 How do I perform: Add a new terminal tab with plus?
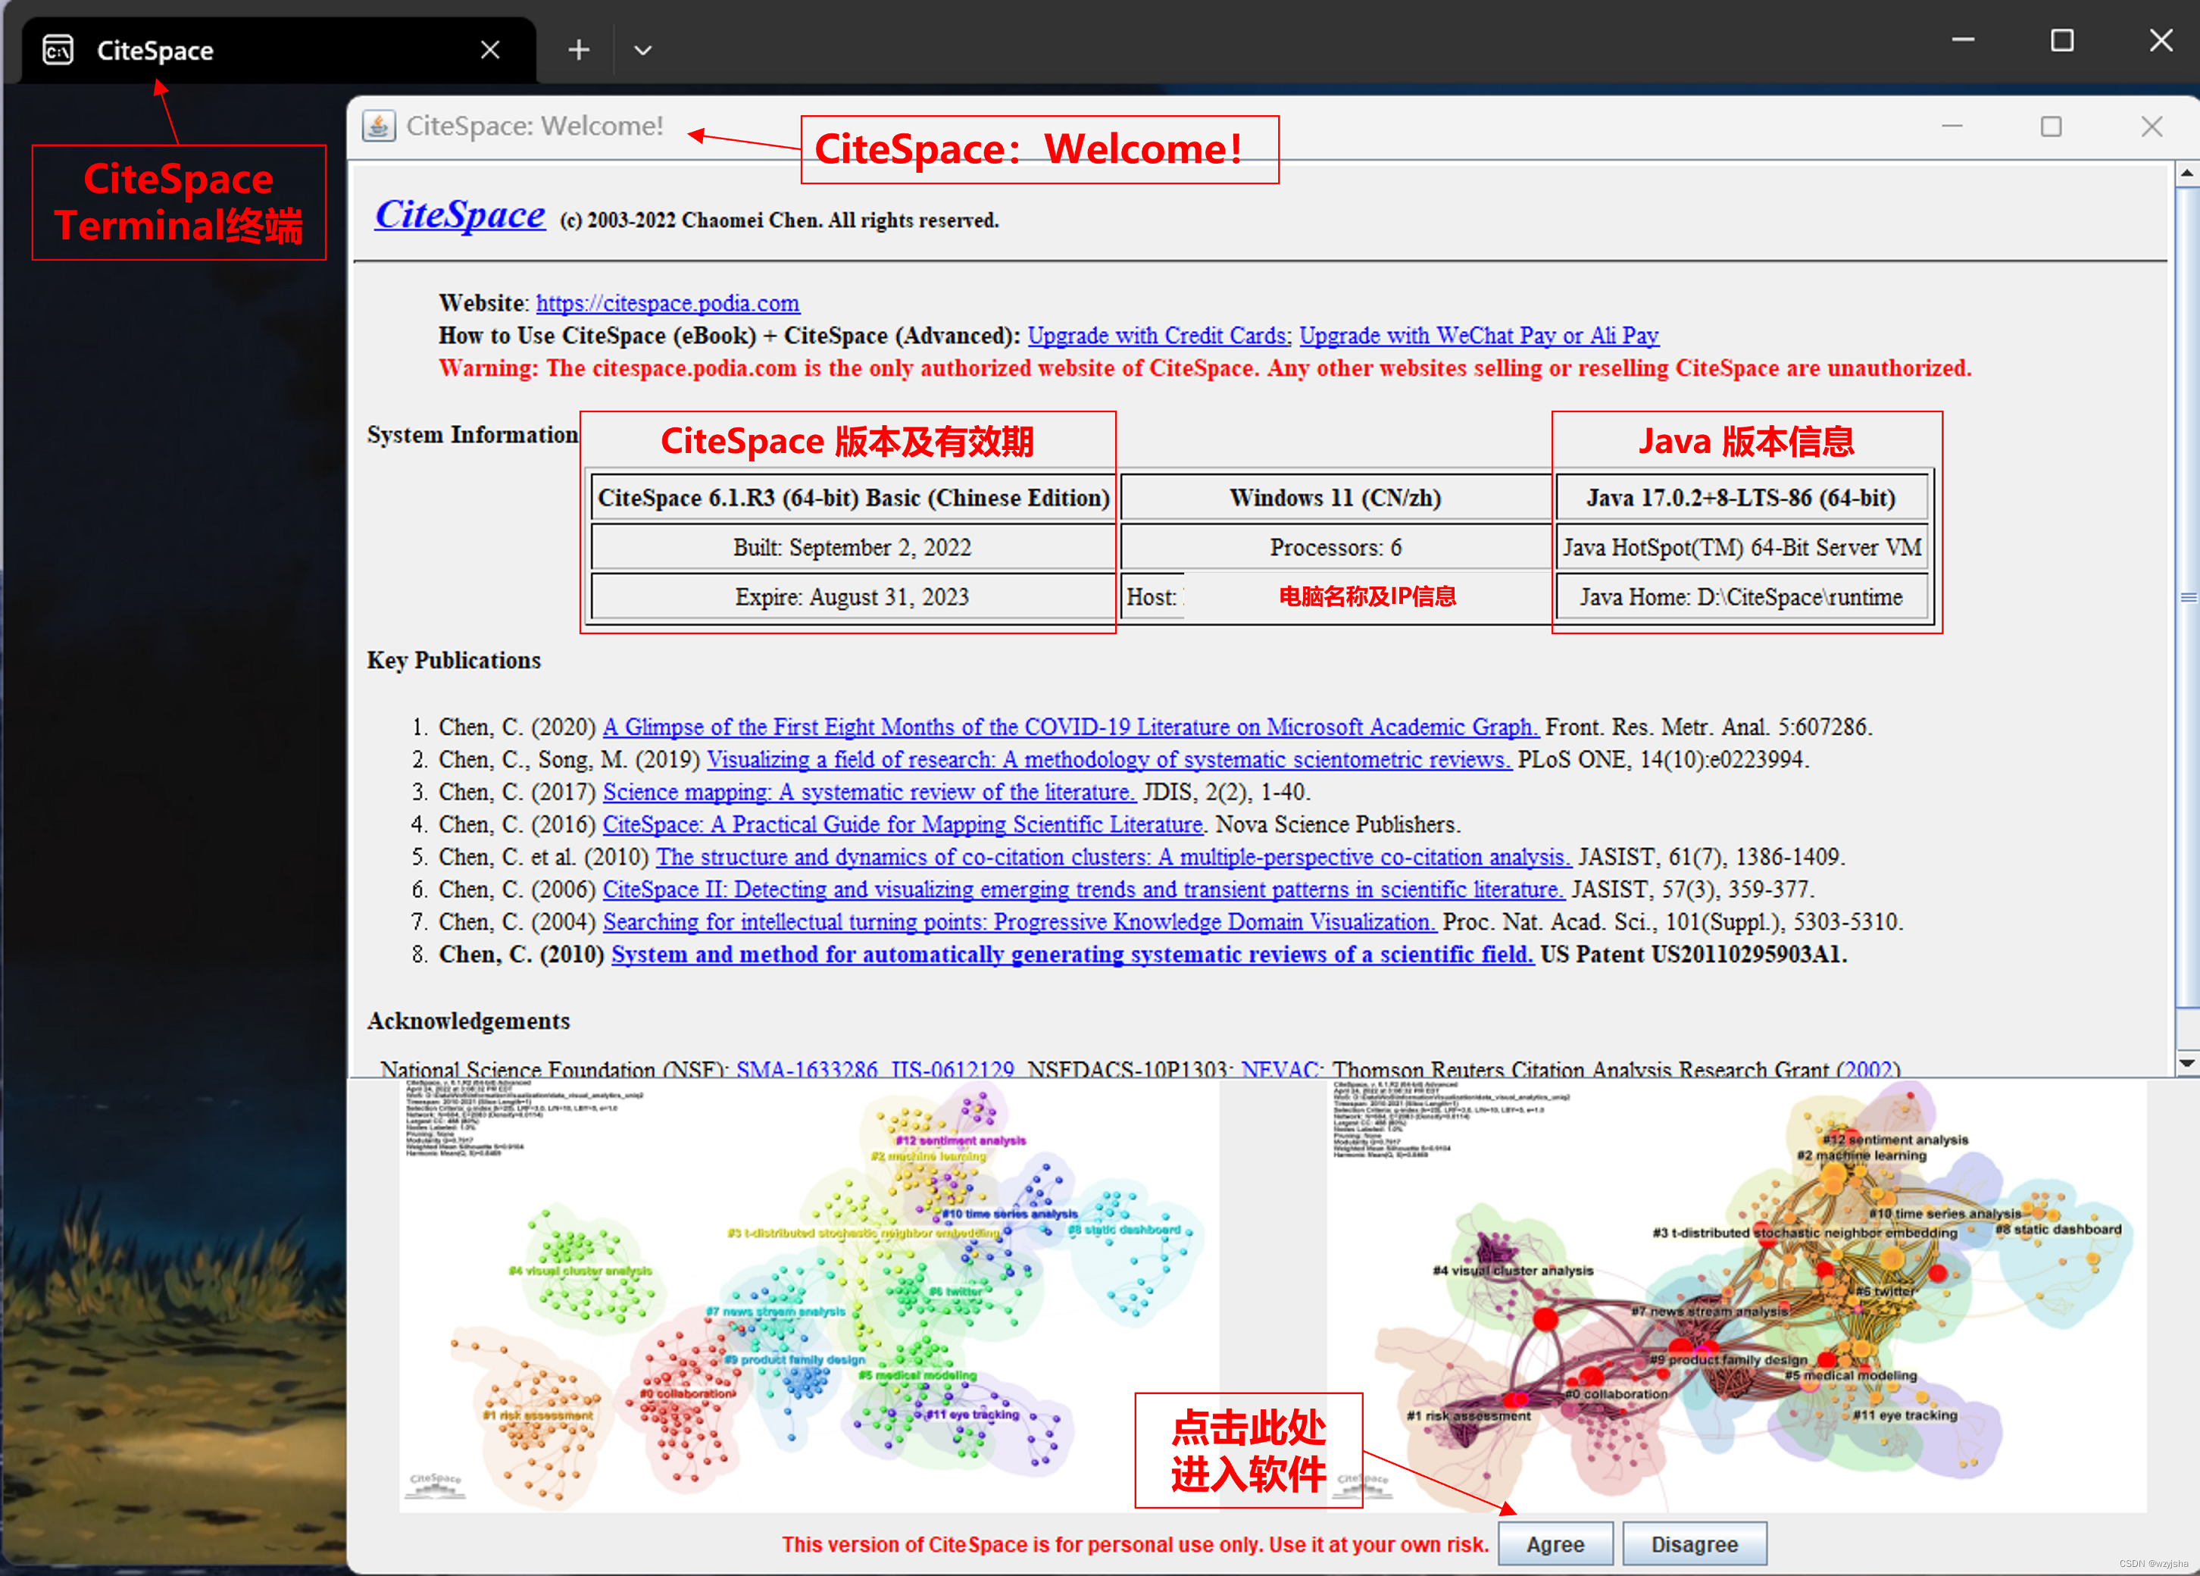579,49
